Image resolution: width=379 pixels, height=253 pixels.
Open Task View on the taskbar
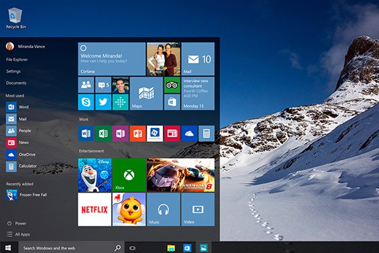coord(132,248)
